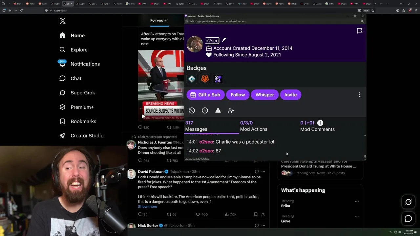
Task: Open more options for Erika trend
Action: tap(357, 202)
